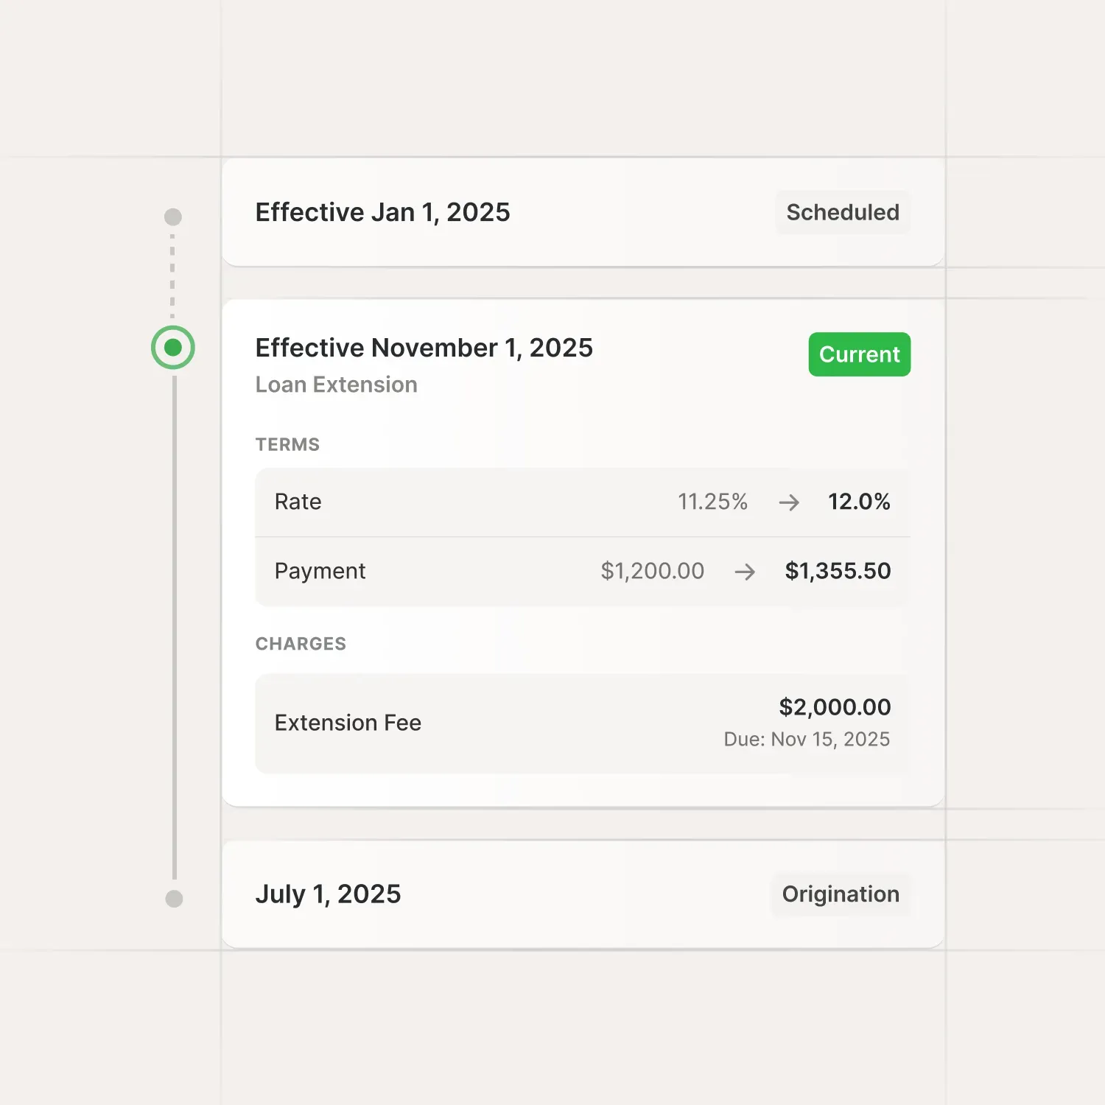Image resolution: width=1105 pixels, height=1105 pixels.
Task: Click the Due: Nov 15, 2025 date
Action: (x=807, y=739)
